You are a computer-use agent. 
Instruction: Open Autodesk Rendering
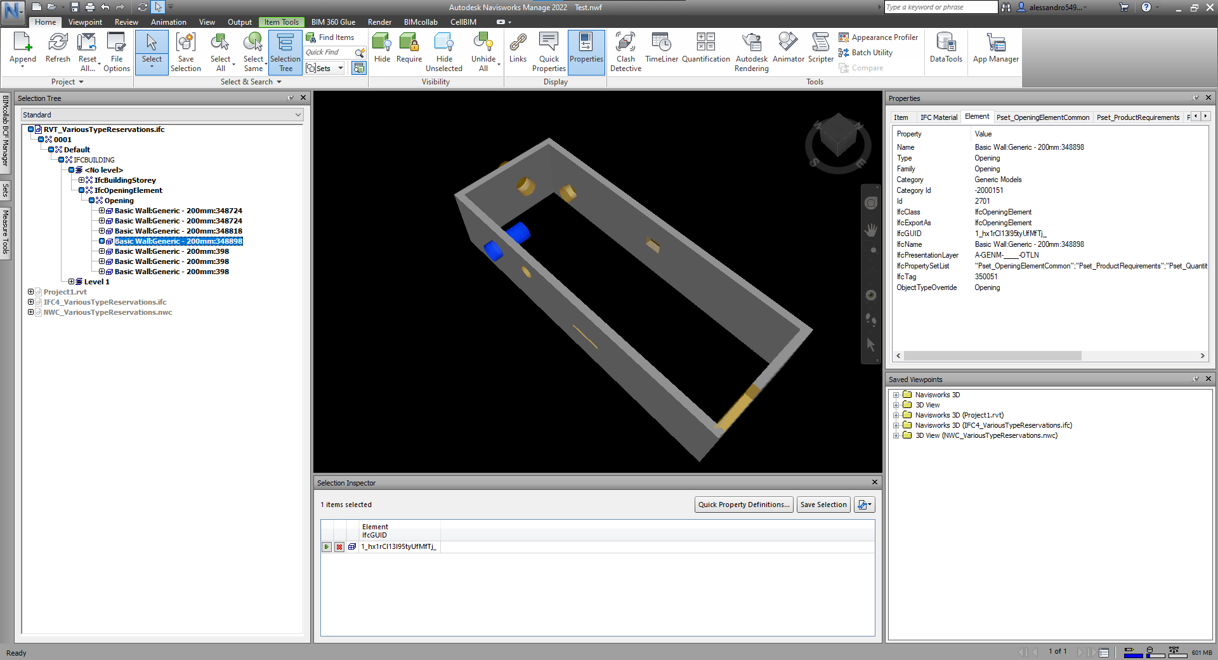(752, 52)
